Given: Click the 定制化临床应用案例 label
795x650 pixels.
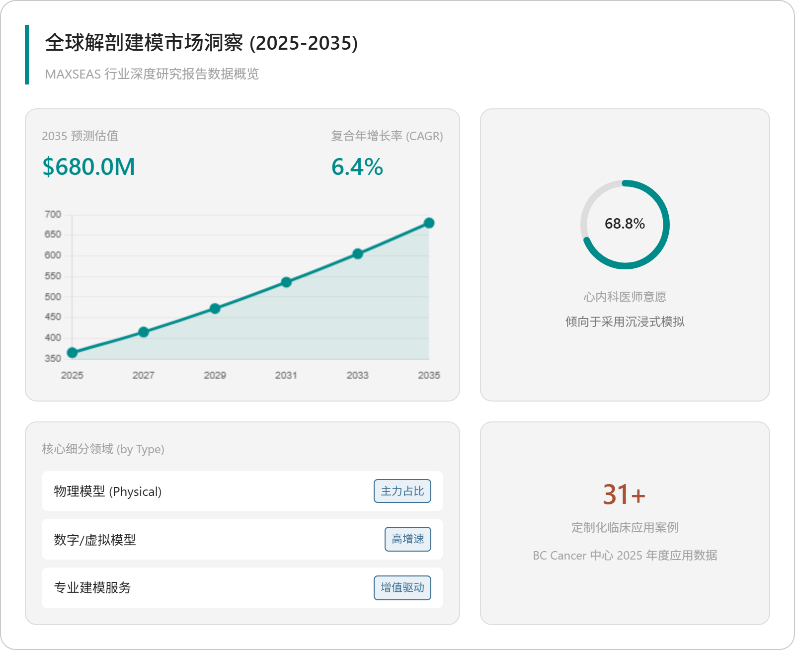Looking at the screenshot, I should pos(625,528).
